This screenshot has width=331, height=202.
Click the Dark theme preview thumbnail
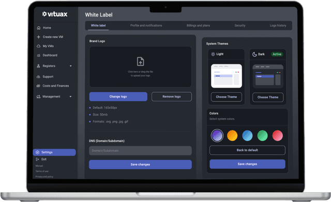pos(268,76)
